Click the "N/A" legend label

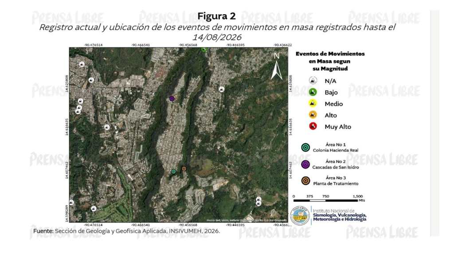point(330,81)
